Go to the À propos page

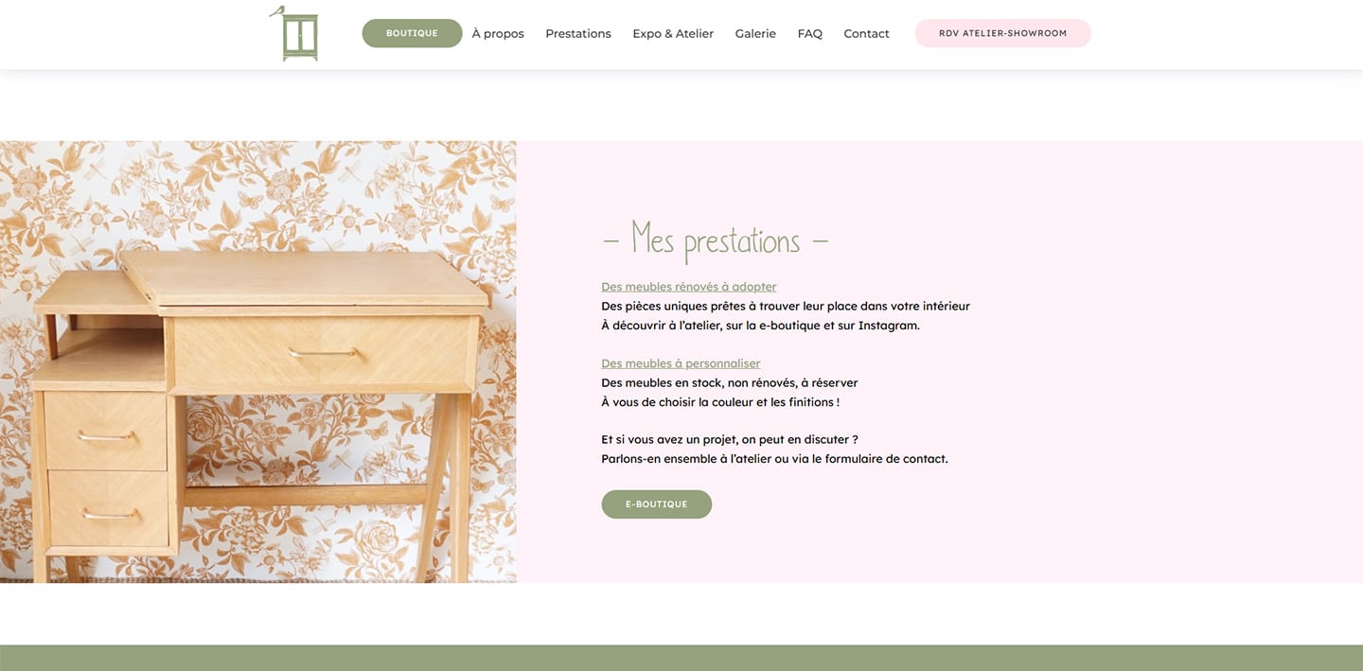[x=498, y=33]
